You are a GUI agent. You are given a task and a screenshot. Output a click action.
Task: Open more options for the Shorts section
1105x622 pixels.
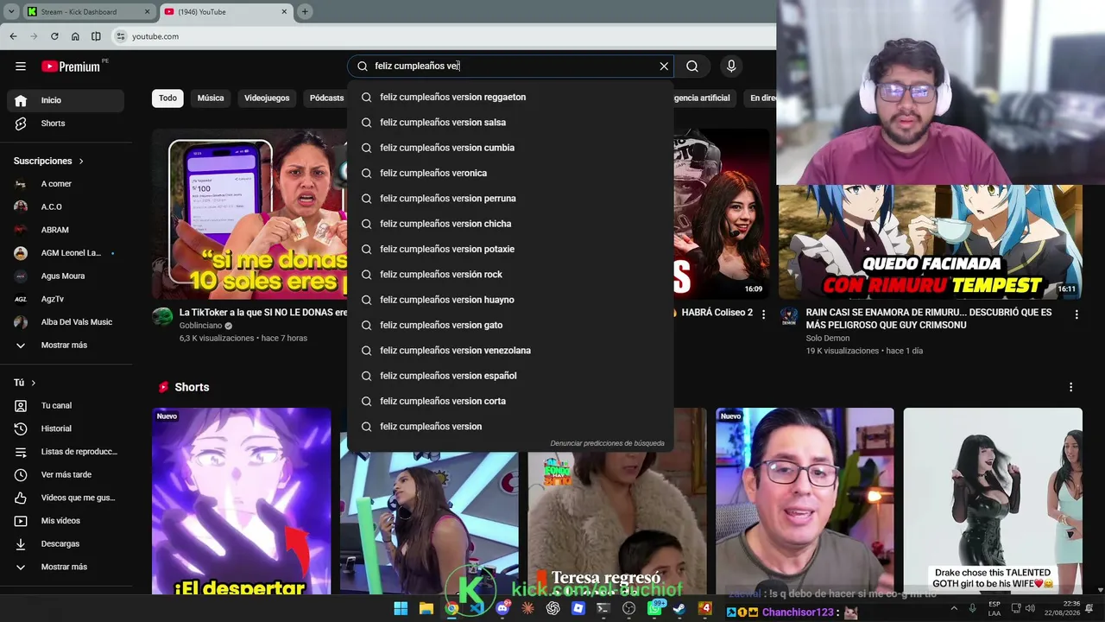coord(1070,387)
